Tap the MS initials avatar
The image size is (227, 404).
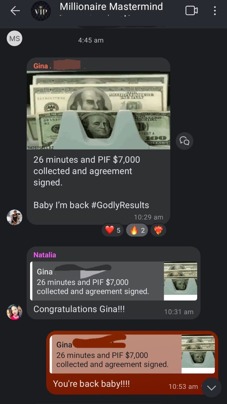[14, 38]
